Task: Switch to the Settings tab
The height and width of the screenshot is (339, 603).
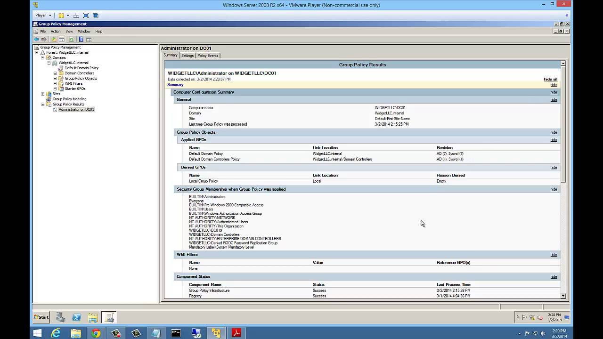Action: click(x=187, y=56)
